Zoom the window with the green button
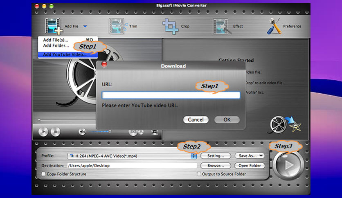This screenshot has width=342, height=198. [52, 6]
